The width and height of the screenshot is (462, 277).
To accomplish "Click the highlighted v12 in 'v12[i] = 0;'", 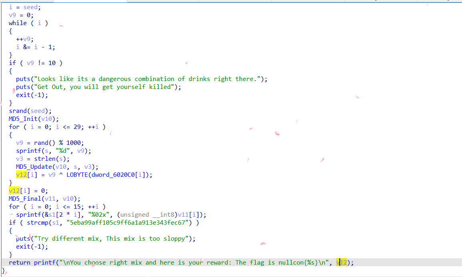I will [x=14, y=190].
